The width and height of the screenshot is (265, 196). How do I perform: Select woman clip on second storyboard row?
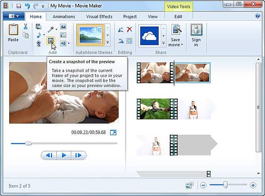[193, 109]
